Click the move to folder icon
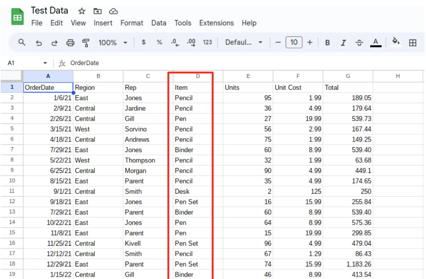426x279 pixels. tap(97, 11)
